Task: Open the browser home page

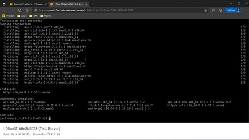Action: [27, 10]
